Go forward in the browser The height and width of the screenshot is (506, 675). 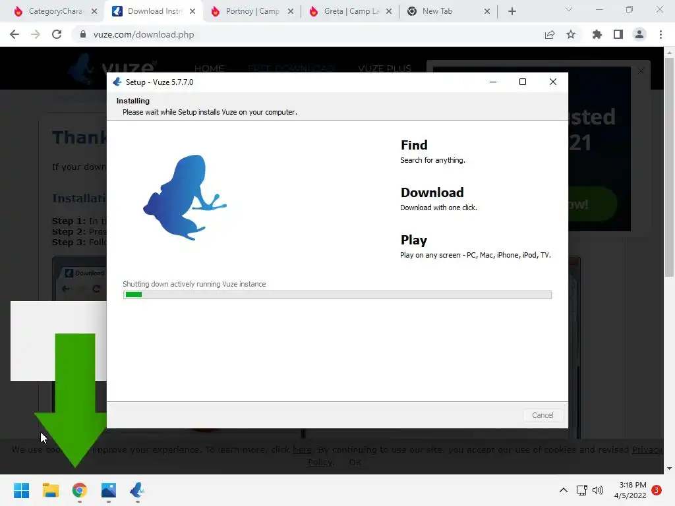coord(36,34)
